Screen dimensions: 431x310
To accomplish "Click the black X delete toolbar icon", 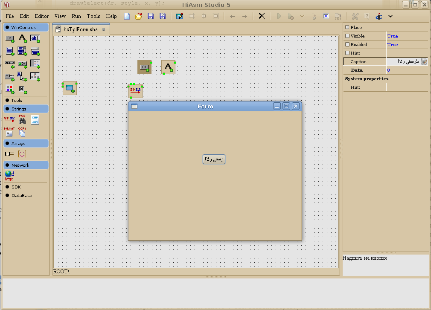I will (262, 16).
